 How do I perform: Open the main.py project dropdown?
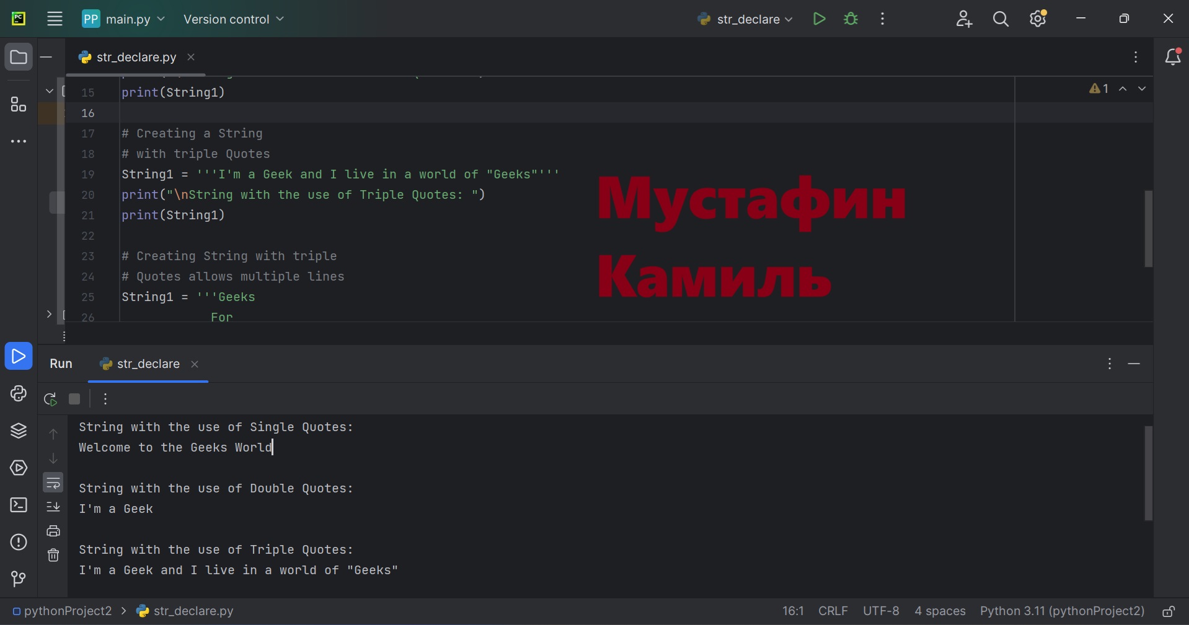click(124, 19)
